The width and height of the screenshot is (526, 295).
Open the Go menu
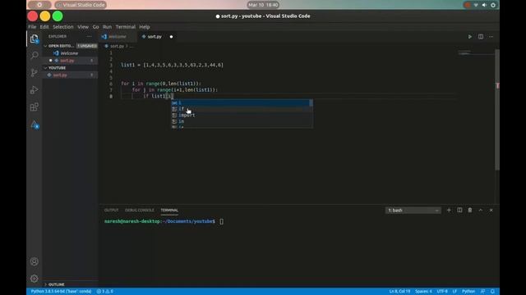click(x=95, y=27)
